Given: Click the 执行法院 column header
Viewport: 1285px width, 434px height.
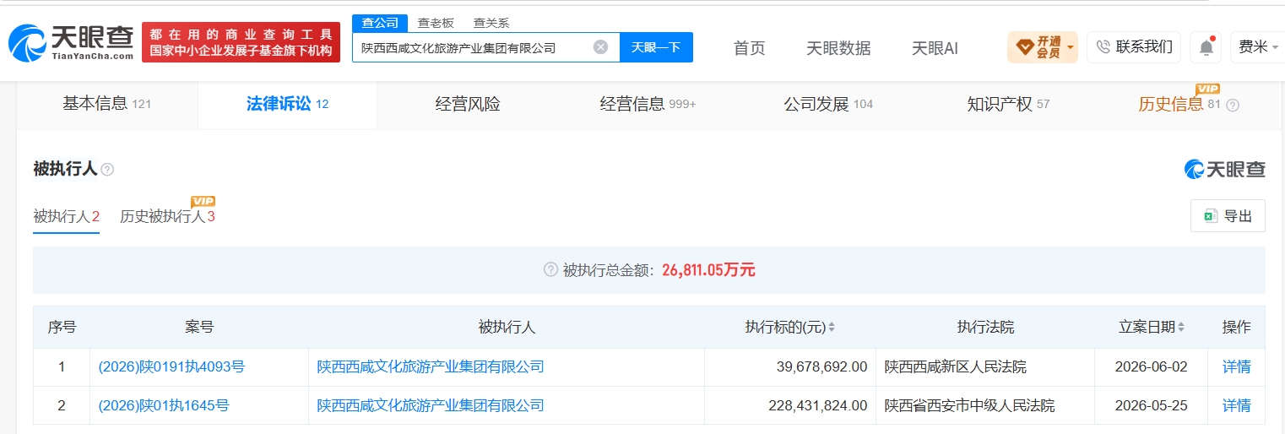Looking at the screenshot, I should click(x=985, y=327).
